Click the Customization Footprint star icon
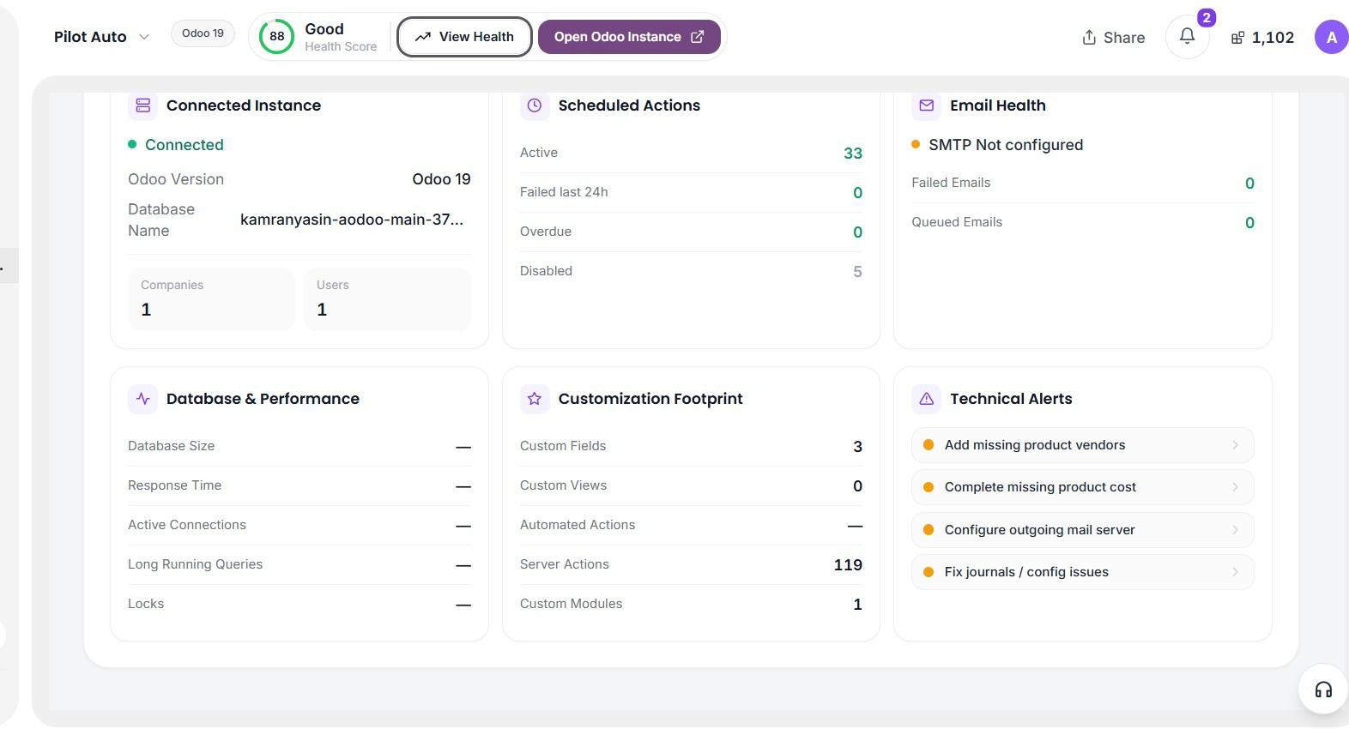The width and height of the screenshot is (1349, 729). coord(535,399)
